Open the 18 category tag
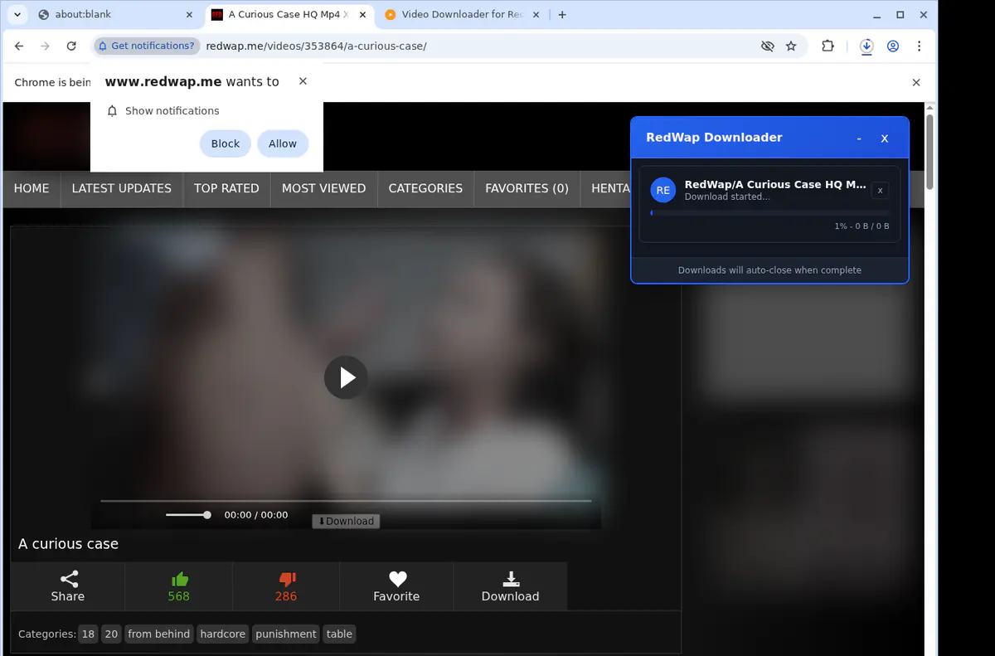This screenshot has height=656, width=995. 88,634
